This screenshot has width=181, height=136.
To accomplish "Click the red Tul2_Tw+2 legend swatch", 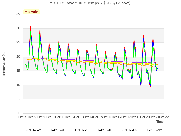I will [21, 131].
